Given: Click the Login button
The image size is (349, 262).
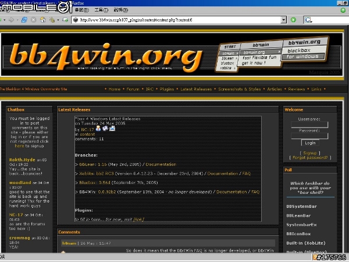Looking at the screenshot, I should (310, 143).
